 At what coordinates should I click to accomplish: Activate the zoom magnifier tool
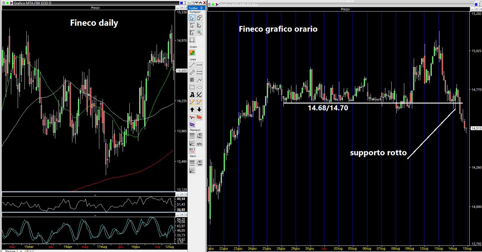[199, 33]
